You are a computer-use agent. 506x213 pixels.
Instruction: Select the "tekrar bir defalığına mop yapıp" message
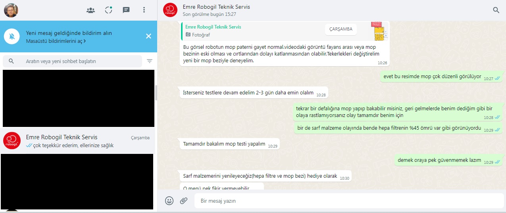point(398,112)
